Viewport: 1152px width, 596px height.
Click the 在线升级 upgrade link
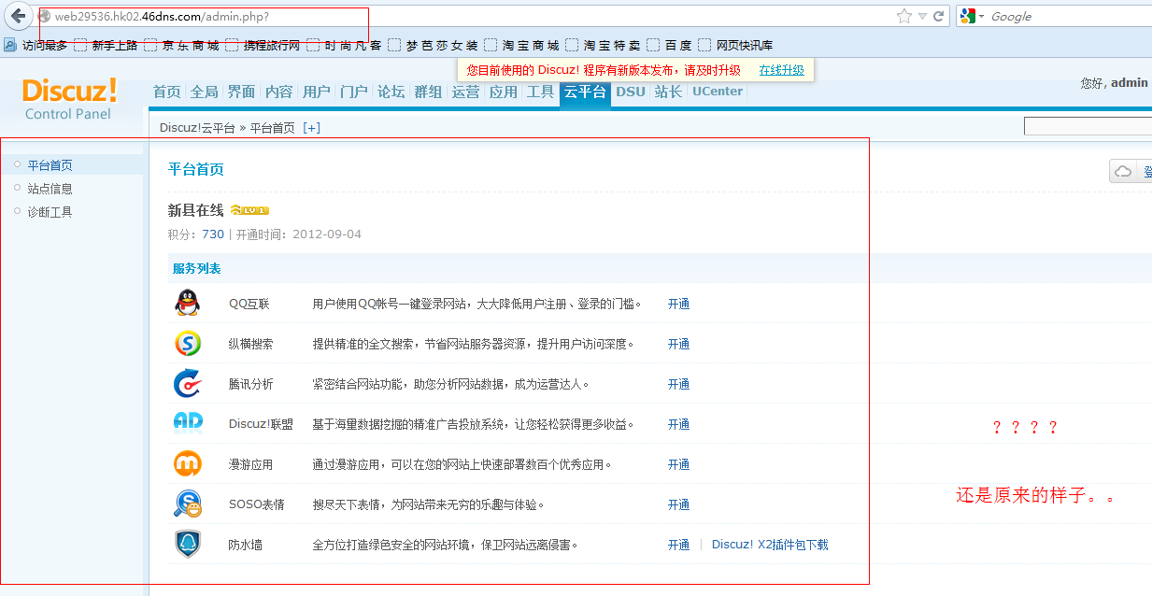click(x=781, y=70)
